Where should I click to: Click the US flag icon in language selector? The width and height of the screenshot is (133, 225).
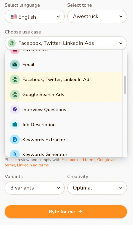click(x=14, y=17)
